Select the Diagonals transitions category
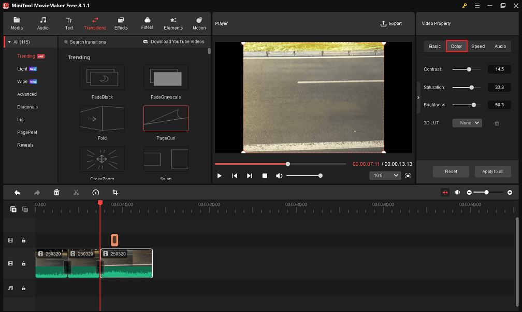 pos(27,107)
